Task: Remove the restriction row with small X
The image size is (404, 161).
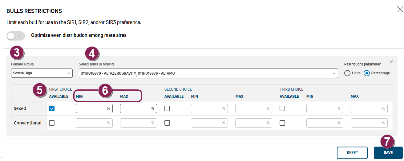Action: click(x=391, y=62)
